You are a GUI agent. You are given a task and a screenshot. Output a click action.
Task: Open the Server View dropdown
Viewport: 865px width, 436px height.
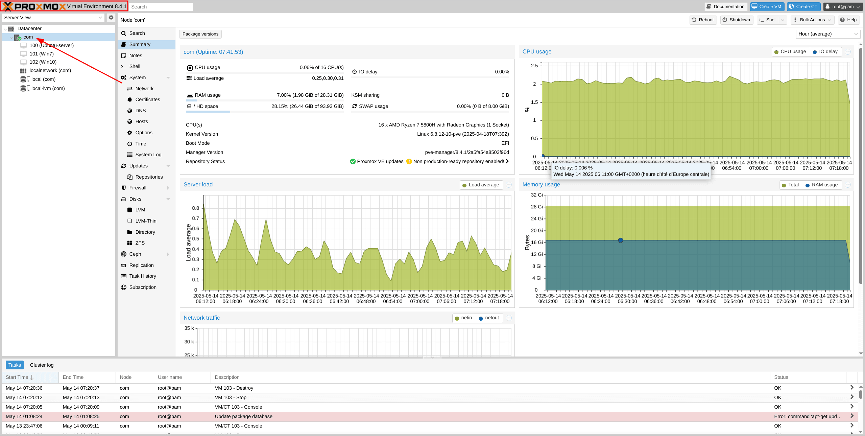point(53,18)
